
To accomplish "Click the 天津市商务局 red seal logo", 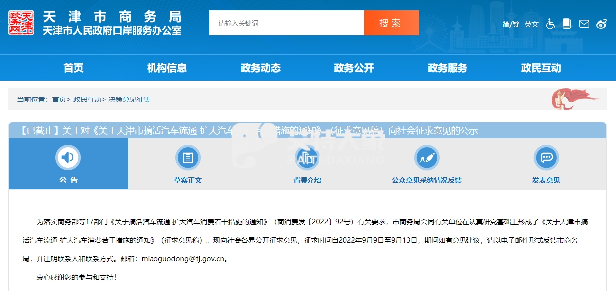I will point(21,23).
